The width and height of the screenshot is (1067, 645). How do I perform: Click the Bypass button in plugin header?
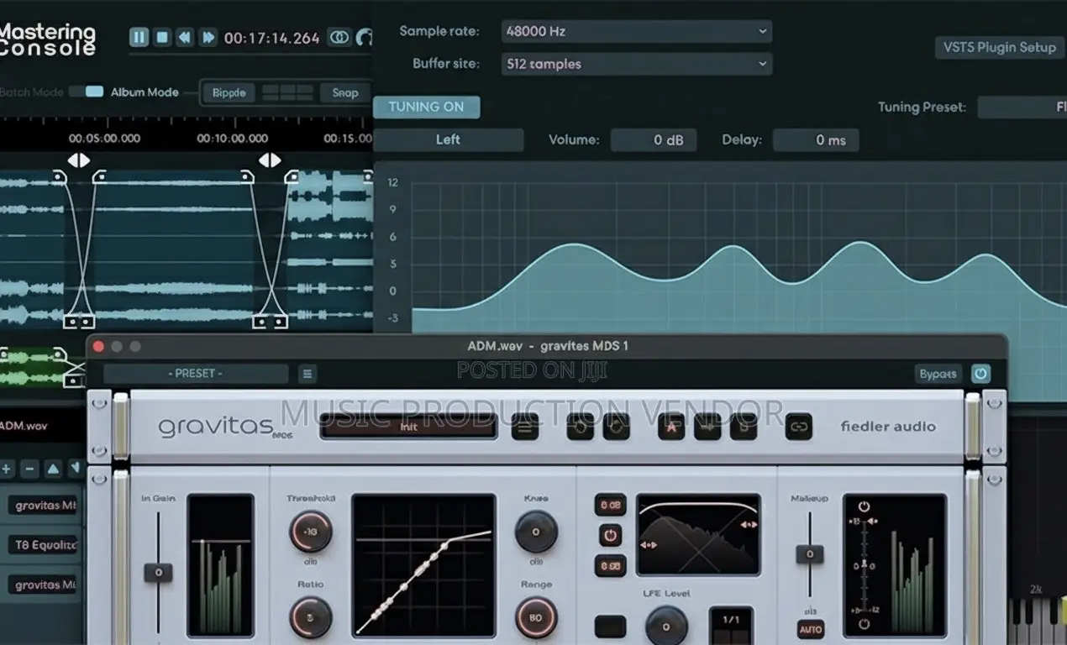click(938, 374)
